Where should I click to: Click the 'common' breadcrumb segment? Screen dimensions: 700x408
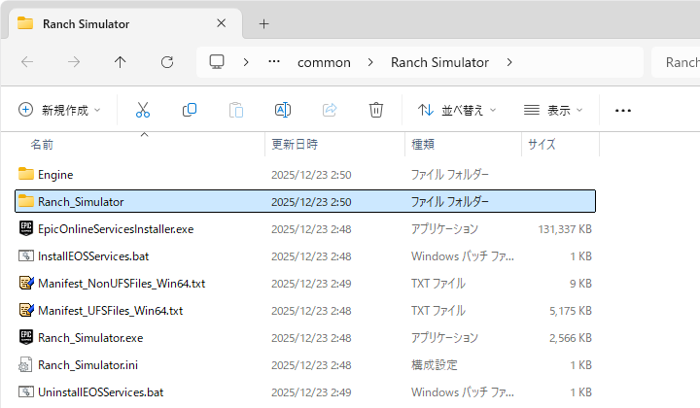324,62
